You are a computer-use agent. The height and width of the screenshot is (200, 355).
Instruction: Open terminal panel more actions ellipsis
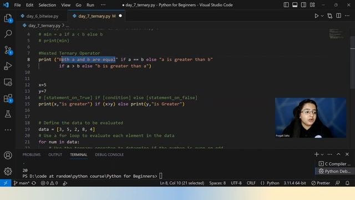[330, 154]
